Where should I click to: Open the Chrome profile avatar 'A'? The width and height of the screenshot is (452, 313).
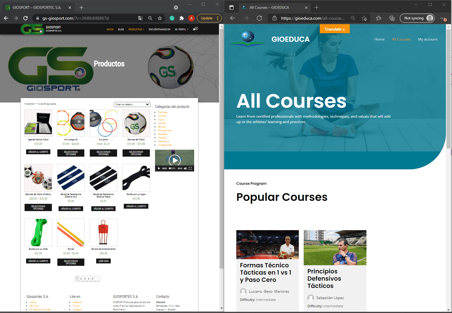[x=191, y=18]
